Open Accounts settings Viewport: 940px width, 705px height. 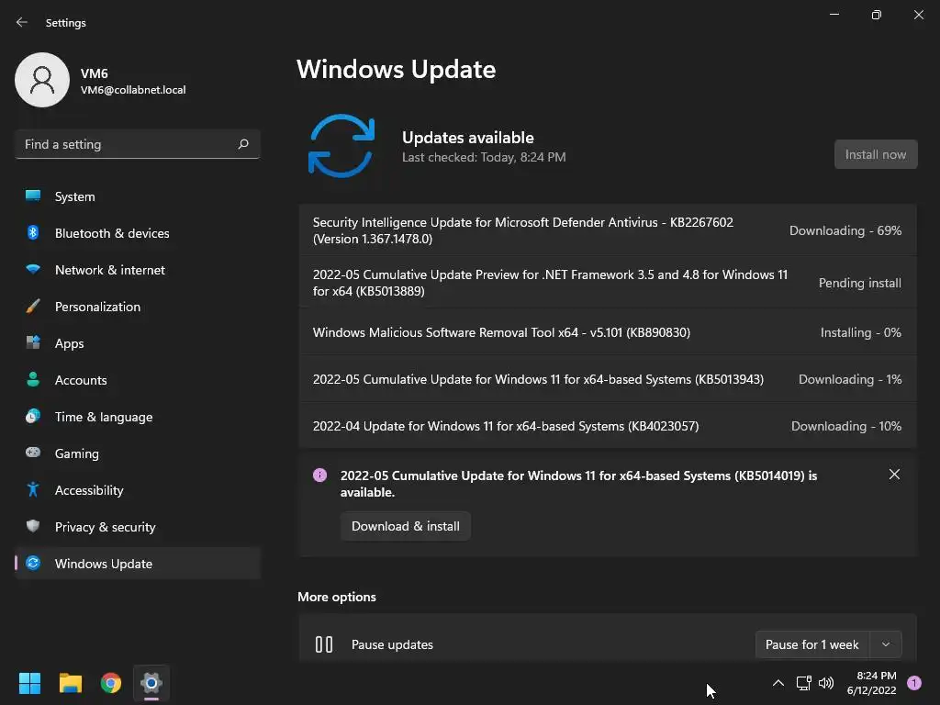[x=138, y=380]
